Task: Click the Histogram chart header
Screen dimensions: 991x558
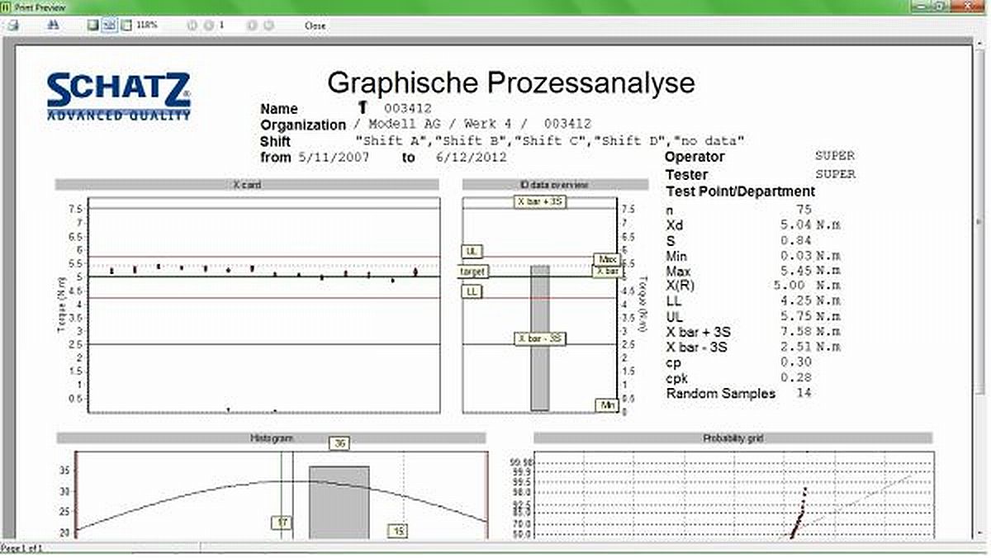Action: (271, 437)
